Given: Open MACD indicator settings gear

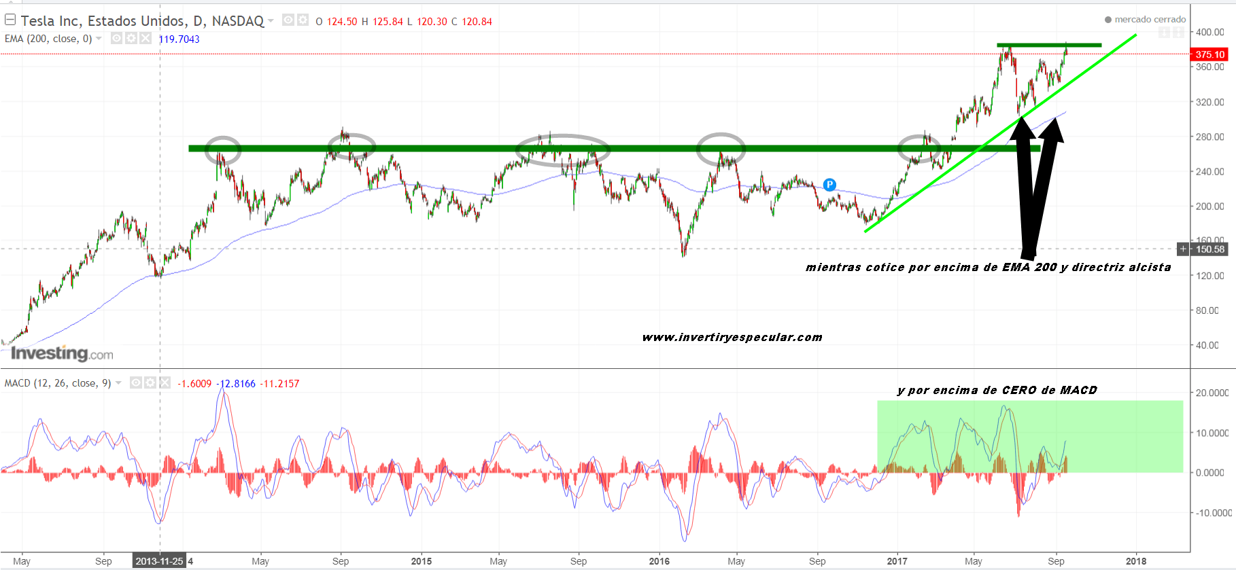Looking at the screenshot, I should tap(150, 383).
